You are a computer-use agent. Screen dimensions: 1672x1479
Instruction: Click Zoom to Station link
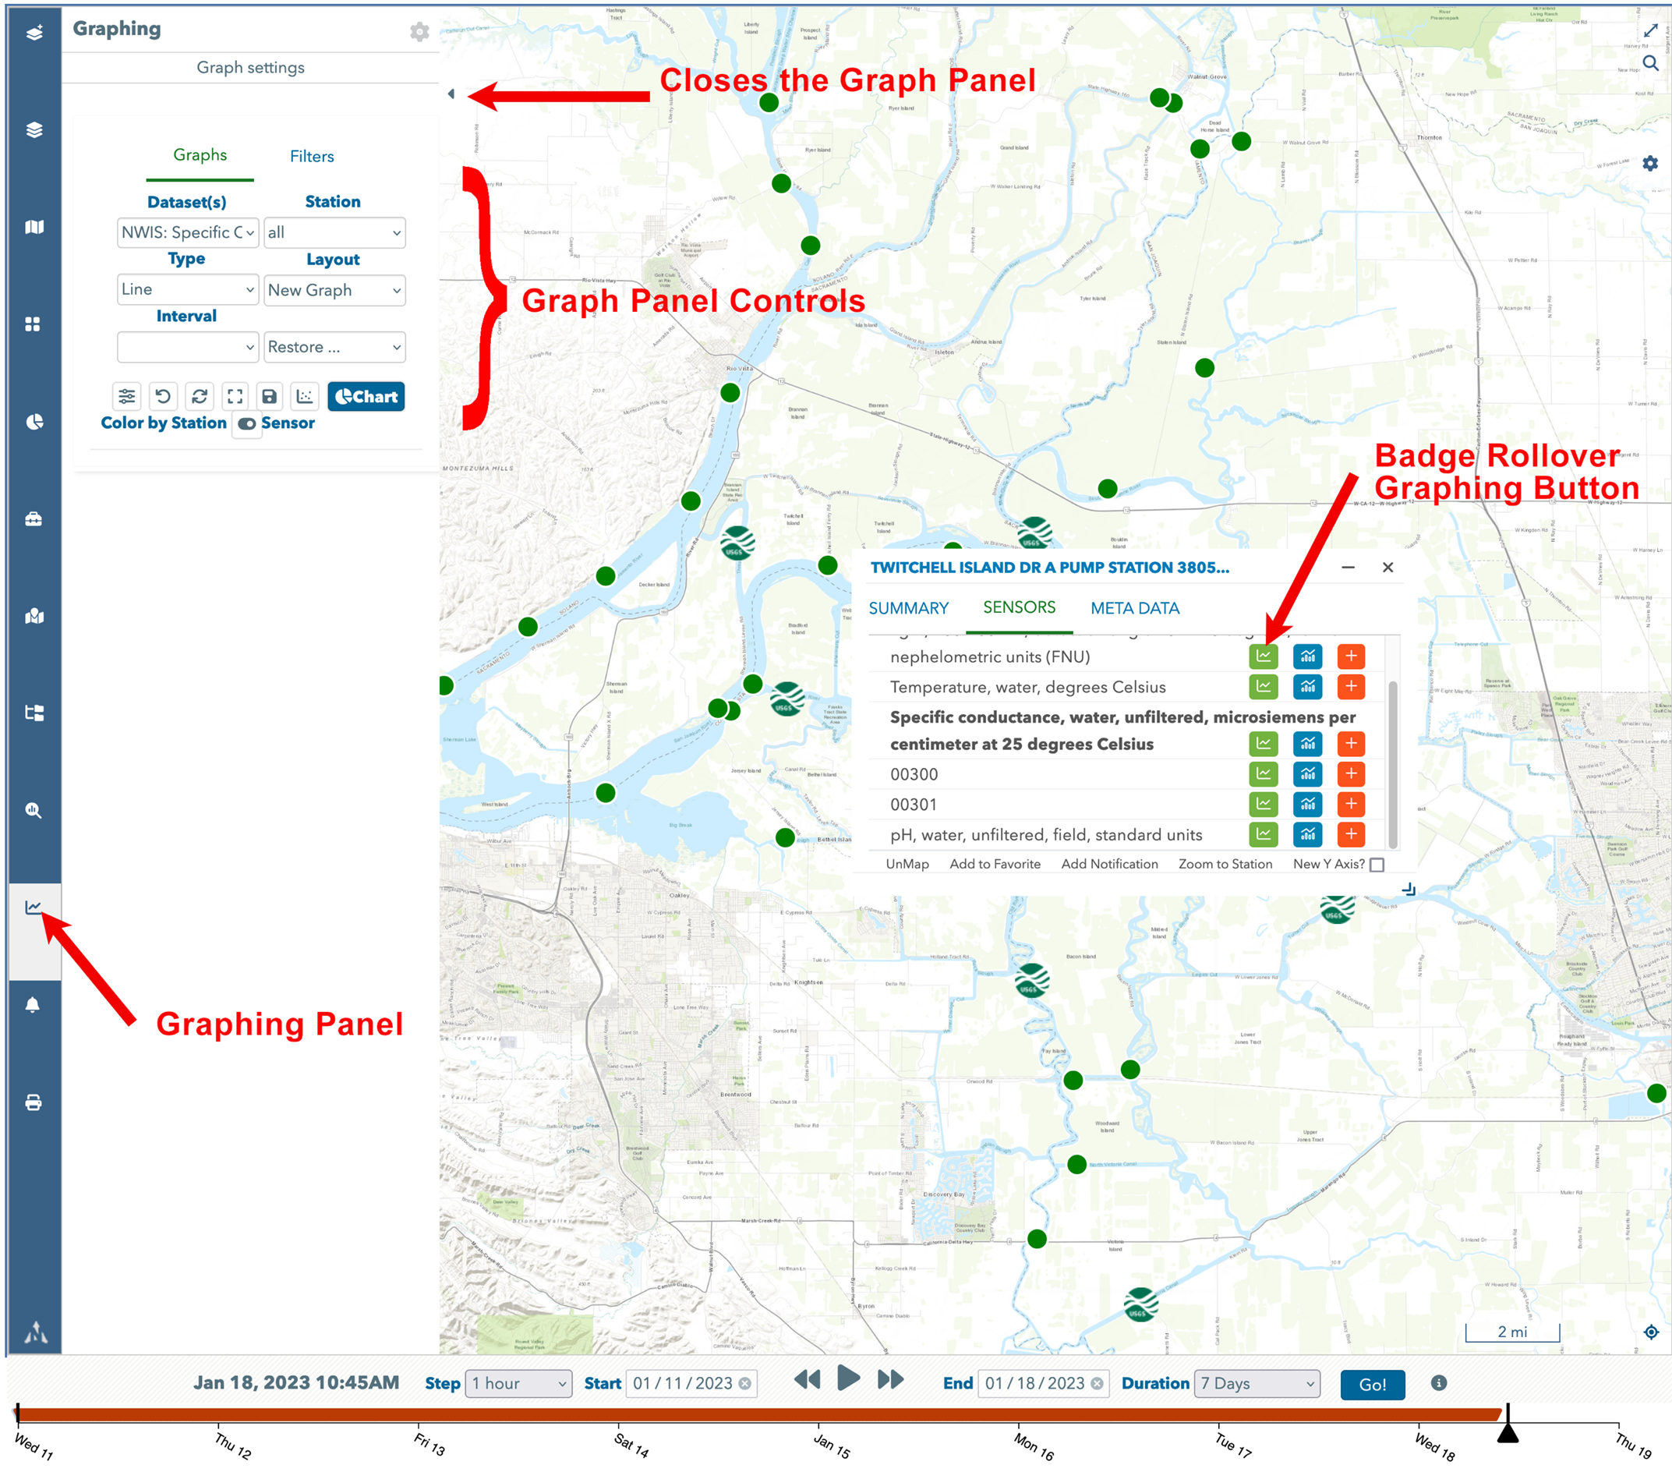coord(1225,864)
